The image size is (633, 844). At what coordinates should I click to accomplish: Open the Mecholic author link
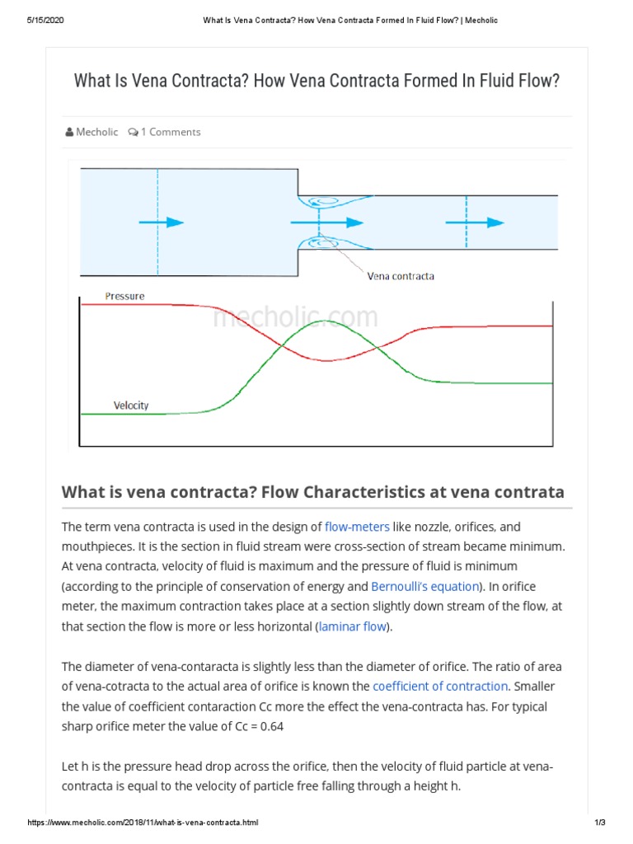(x=96, y=132)
